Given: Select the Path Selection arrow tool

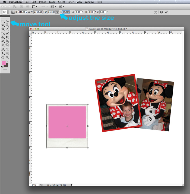Looking at the screenshot, I should [x=3, y=53].
